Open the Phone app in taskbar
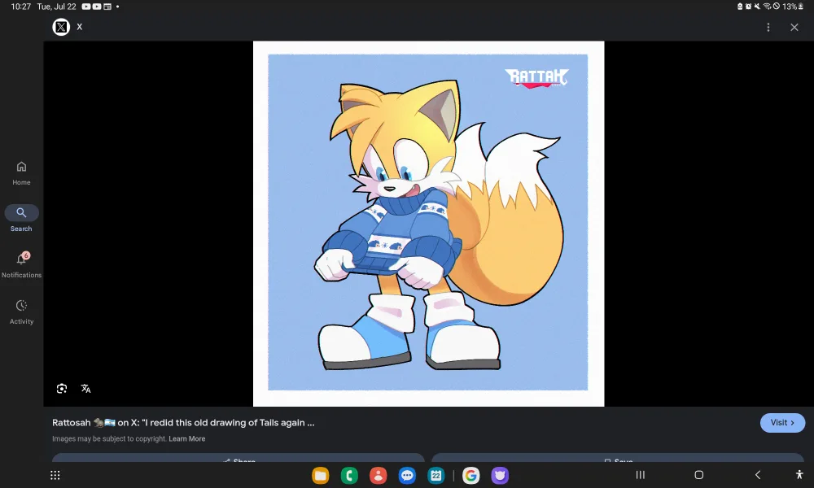 click(x=349, y=475)
